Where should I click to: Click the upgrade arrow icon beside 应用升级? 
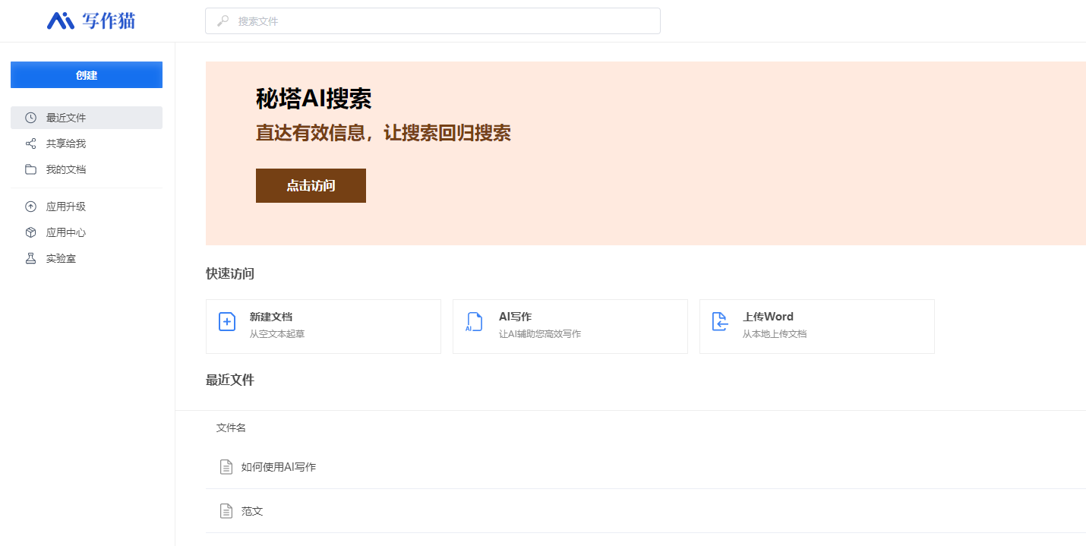pos(30,207)
